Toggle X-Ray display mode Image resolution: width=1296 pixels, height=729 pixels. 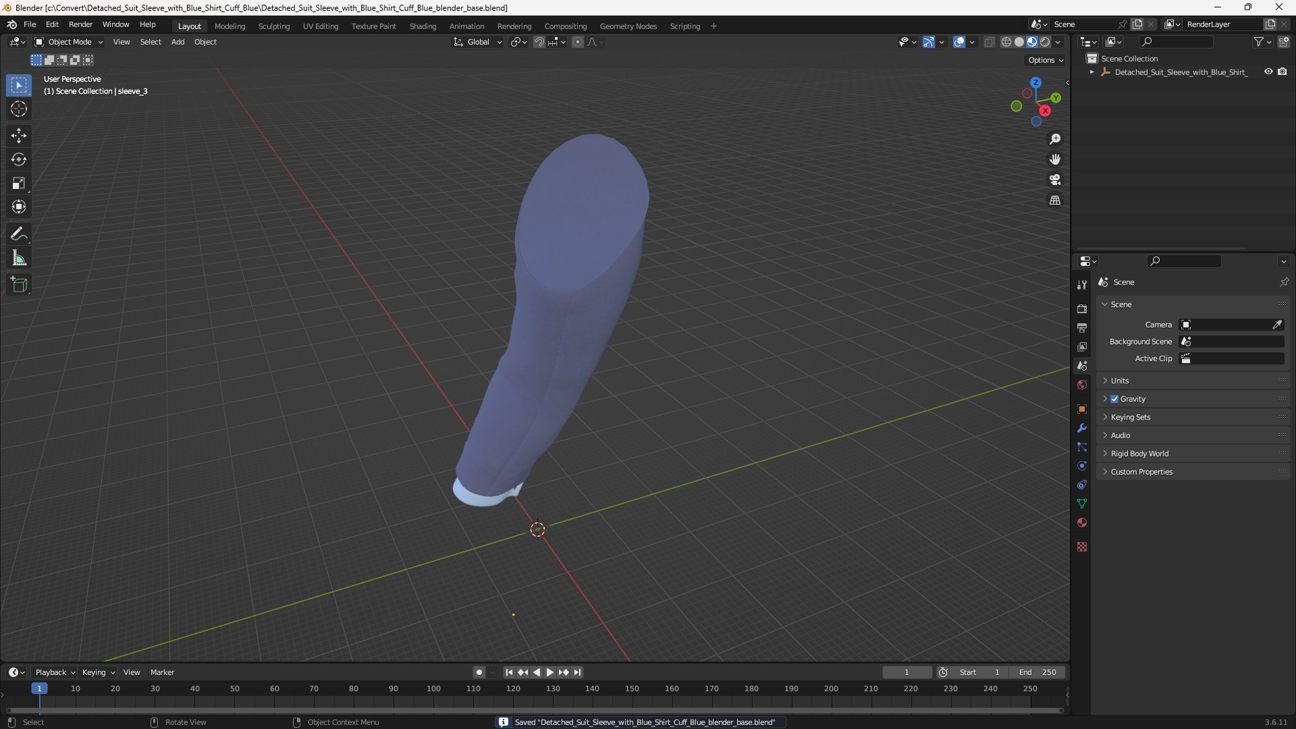click(x=989, y=42)
